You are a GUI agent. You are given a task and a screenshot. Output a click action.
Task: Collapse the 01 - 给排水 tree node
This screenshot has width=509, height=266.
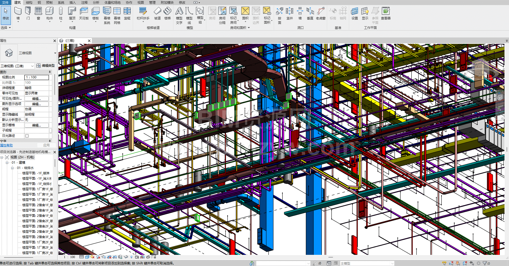point(12,168)
